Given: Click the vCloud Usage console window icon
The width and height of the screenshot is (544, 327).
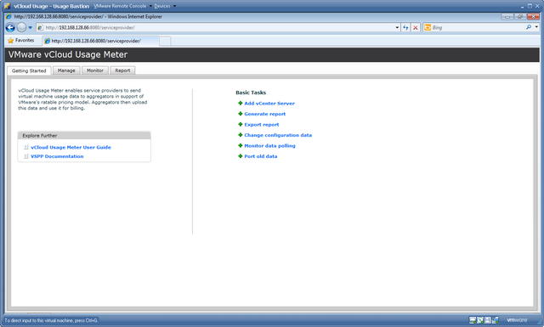Looking at the screenshot, I should (7, 6).
